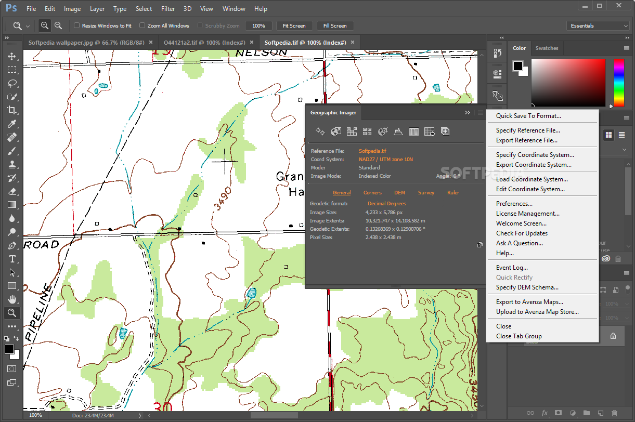Open the Essentials workspace dropdown

(598, 25)
